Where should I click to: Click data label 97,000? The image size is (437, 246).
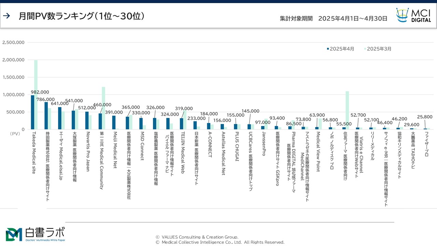pyautogui.click(x=263, y=122)
